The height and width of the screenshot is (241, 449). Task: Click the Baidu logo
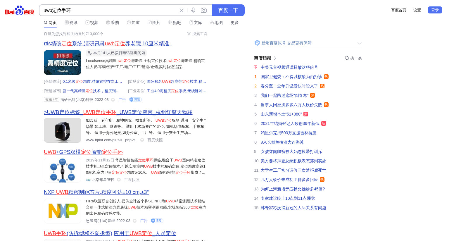point(20,11)
